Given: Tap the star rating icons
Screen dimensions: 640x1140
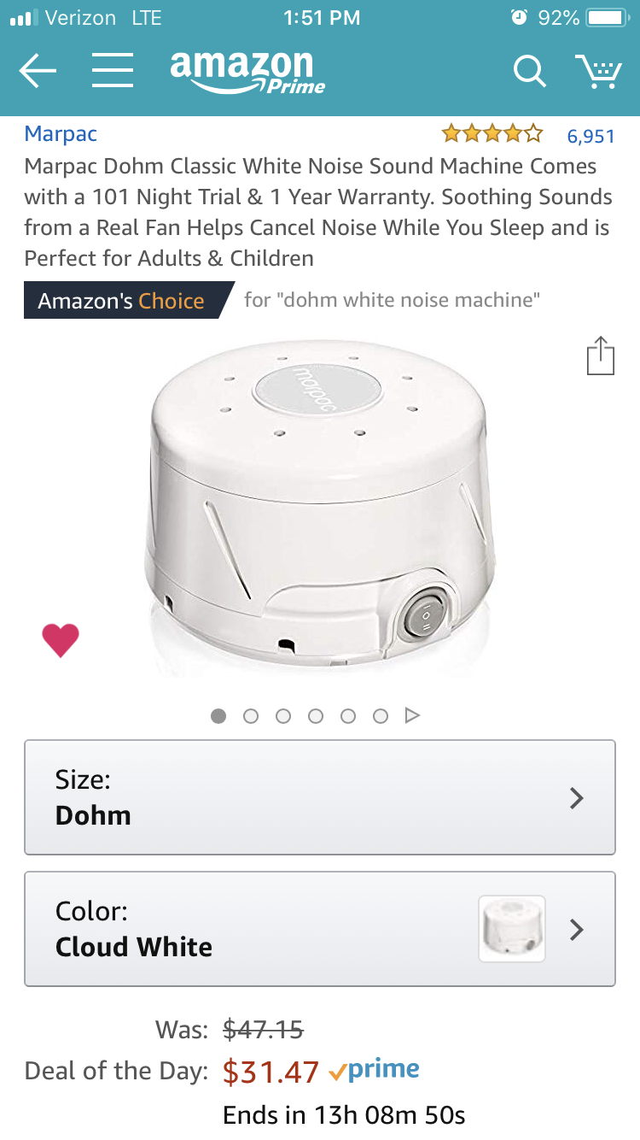Looking at the screenshot, I should [492, 133].
